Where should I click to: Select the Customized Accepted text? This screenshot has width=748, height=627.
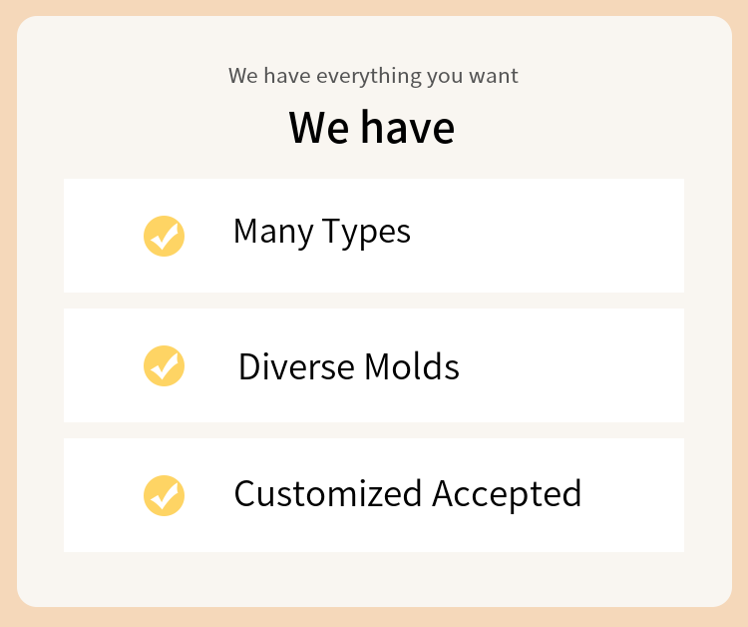[408, 494]
